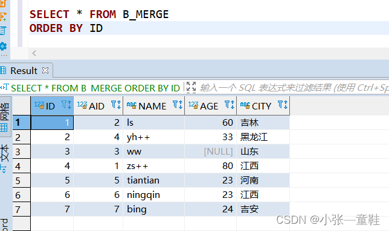Select the AID column header
Screen dimensions: 389x231
98,106
